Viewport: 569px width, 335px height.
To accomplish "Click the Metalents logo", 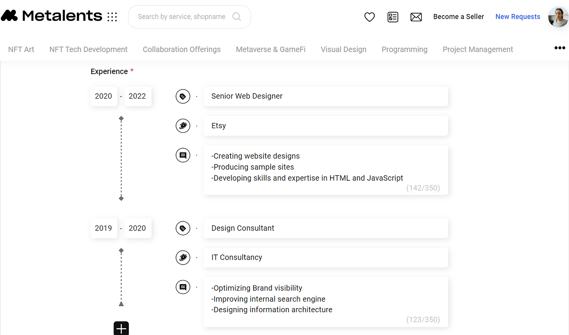I will tap(52, 16).
